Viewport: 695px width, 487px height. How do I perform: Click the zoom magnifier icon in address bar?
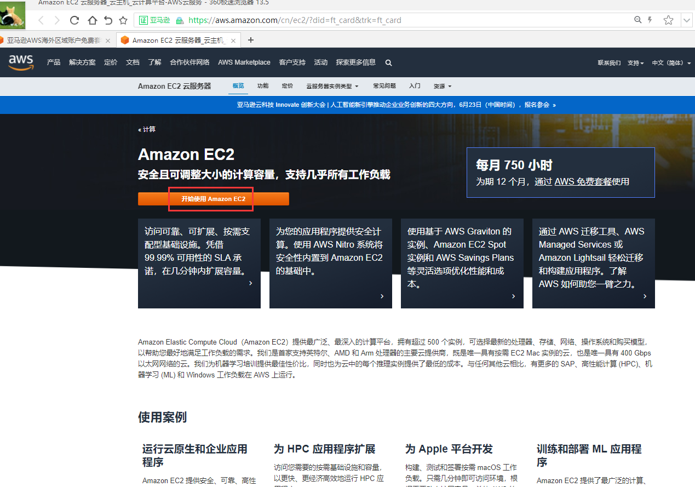click(x=637, y=20)
